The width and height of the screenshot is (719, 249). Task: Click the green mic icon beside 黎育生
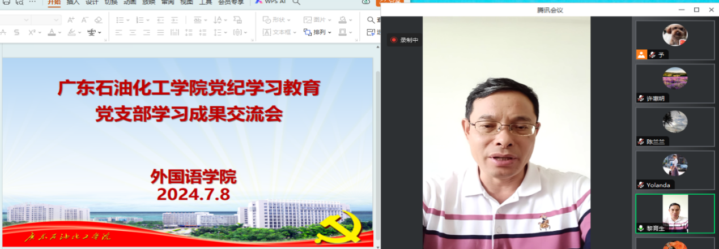641,228
